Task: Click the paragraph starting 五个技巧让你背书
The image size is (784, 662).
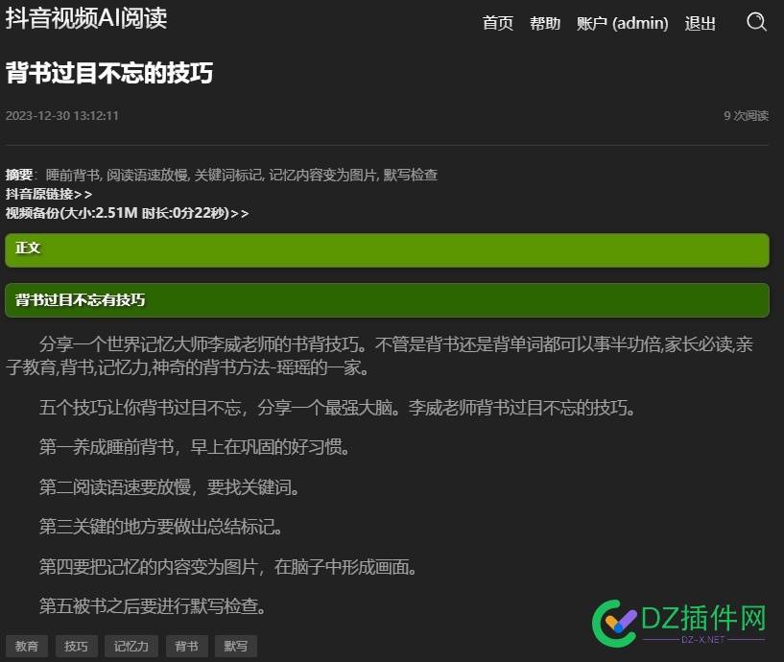Action: click(338, 408)
